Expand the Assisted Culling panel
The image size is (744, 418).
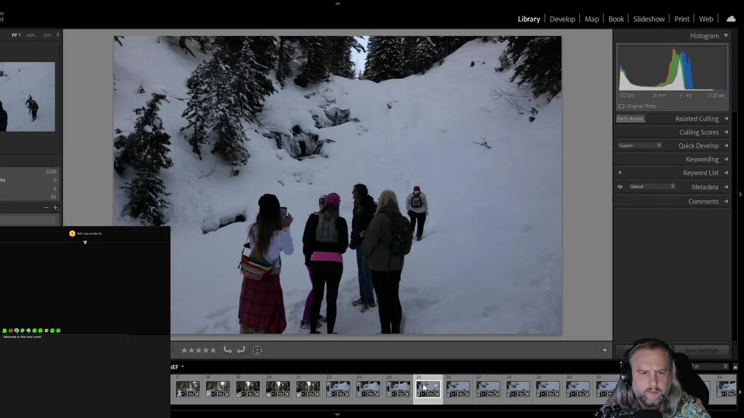pos(725,118)
